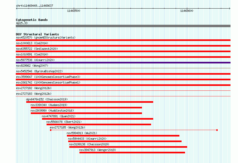This screenshot has height=163, width=238.
Task: Click the red bar under esv3599647
Action: [123, 79]
